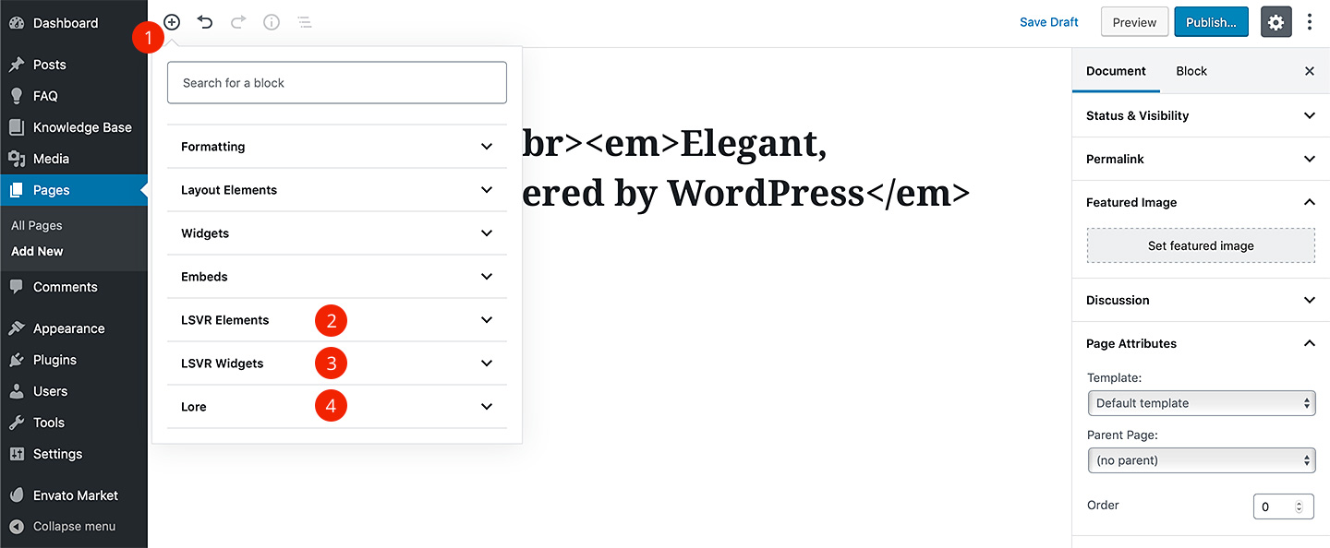Screen dimensions: 1330x548
Task: Open the content structure info icon
Action: click(x=272, y=22)
